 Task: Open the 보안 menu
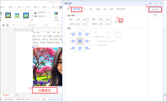pyautogui.click(x=37, y=7)
